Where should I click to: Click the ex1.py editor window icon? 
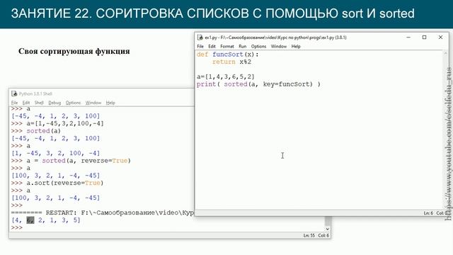[200, 38]
